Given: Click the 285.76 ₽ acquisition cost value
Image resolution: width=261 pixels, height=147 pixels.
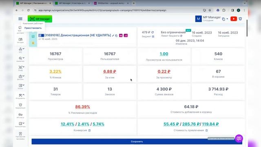Looking at the screenshot, I should click(191, 124).
